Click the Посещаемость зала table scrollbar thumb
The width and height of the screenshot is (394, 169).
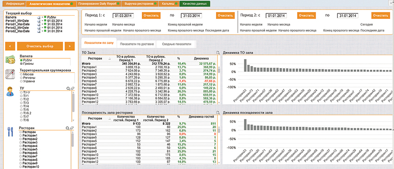219,131
